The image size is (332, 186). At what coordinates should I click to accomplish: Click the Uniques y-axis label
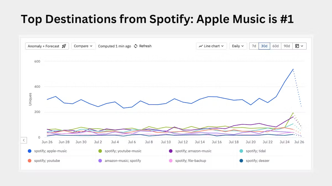coord(30,99)
